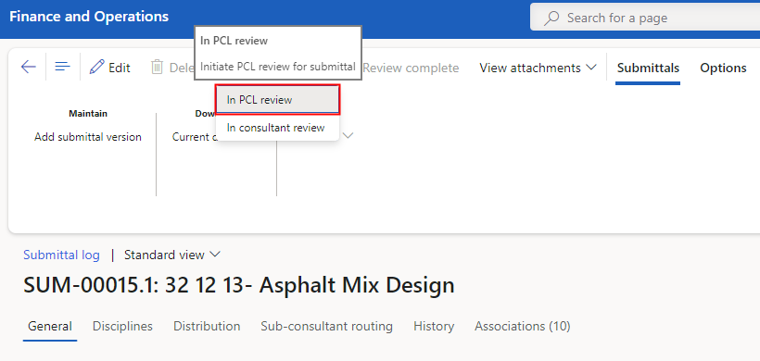The image size is (760, 361).
Task: Open the navigation list lines icon
Action: [x=62, y=67]
